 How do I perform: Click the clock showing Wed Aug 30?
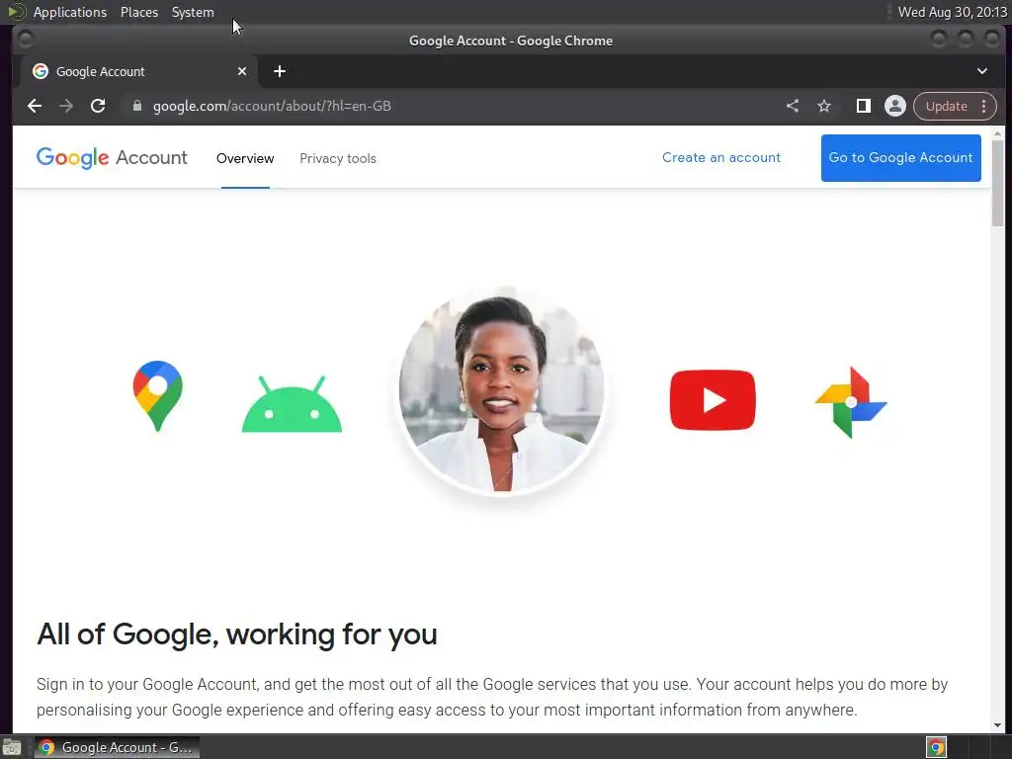pos(953,12)
